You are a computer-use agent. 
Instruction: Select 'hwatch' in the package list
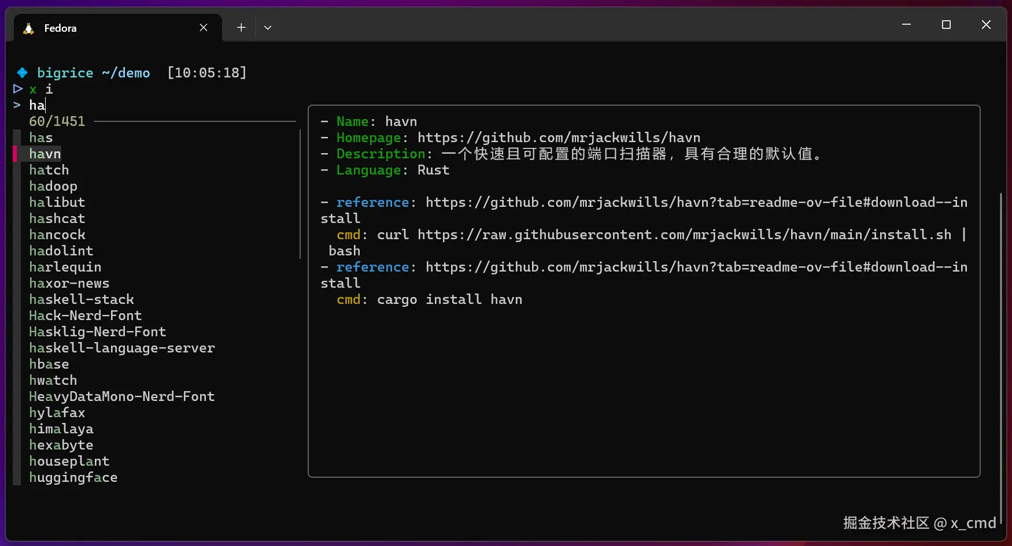[x=53, y=380]
